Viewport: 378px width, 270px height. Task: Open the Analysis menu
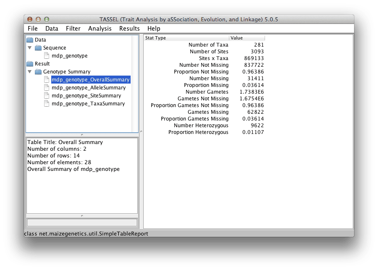click(100, 29)
